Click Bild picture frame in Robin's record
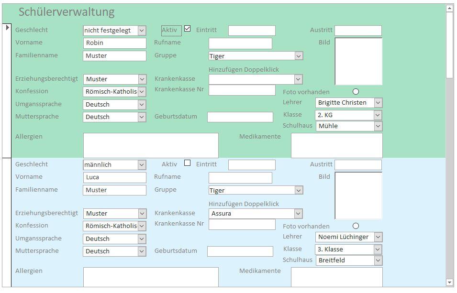This screenshot has height=293, width=457. coord(358,61)
